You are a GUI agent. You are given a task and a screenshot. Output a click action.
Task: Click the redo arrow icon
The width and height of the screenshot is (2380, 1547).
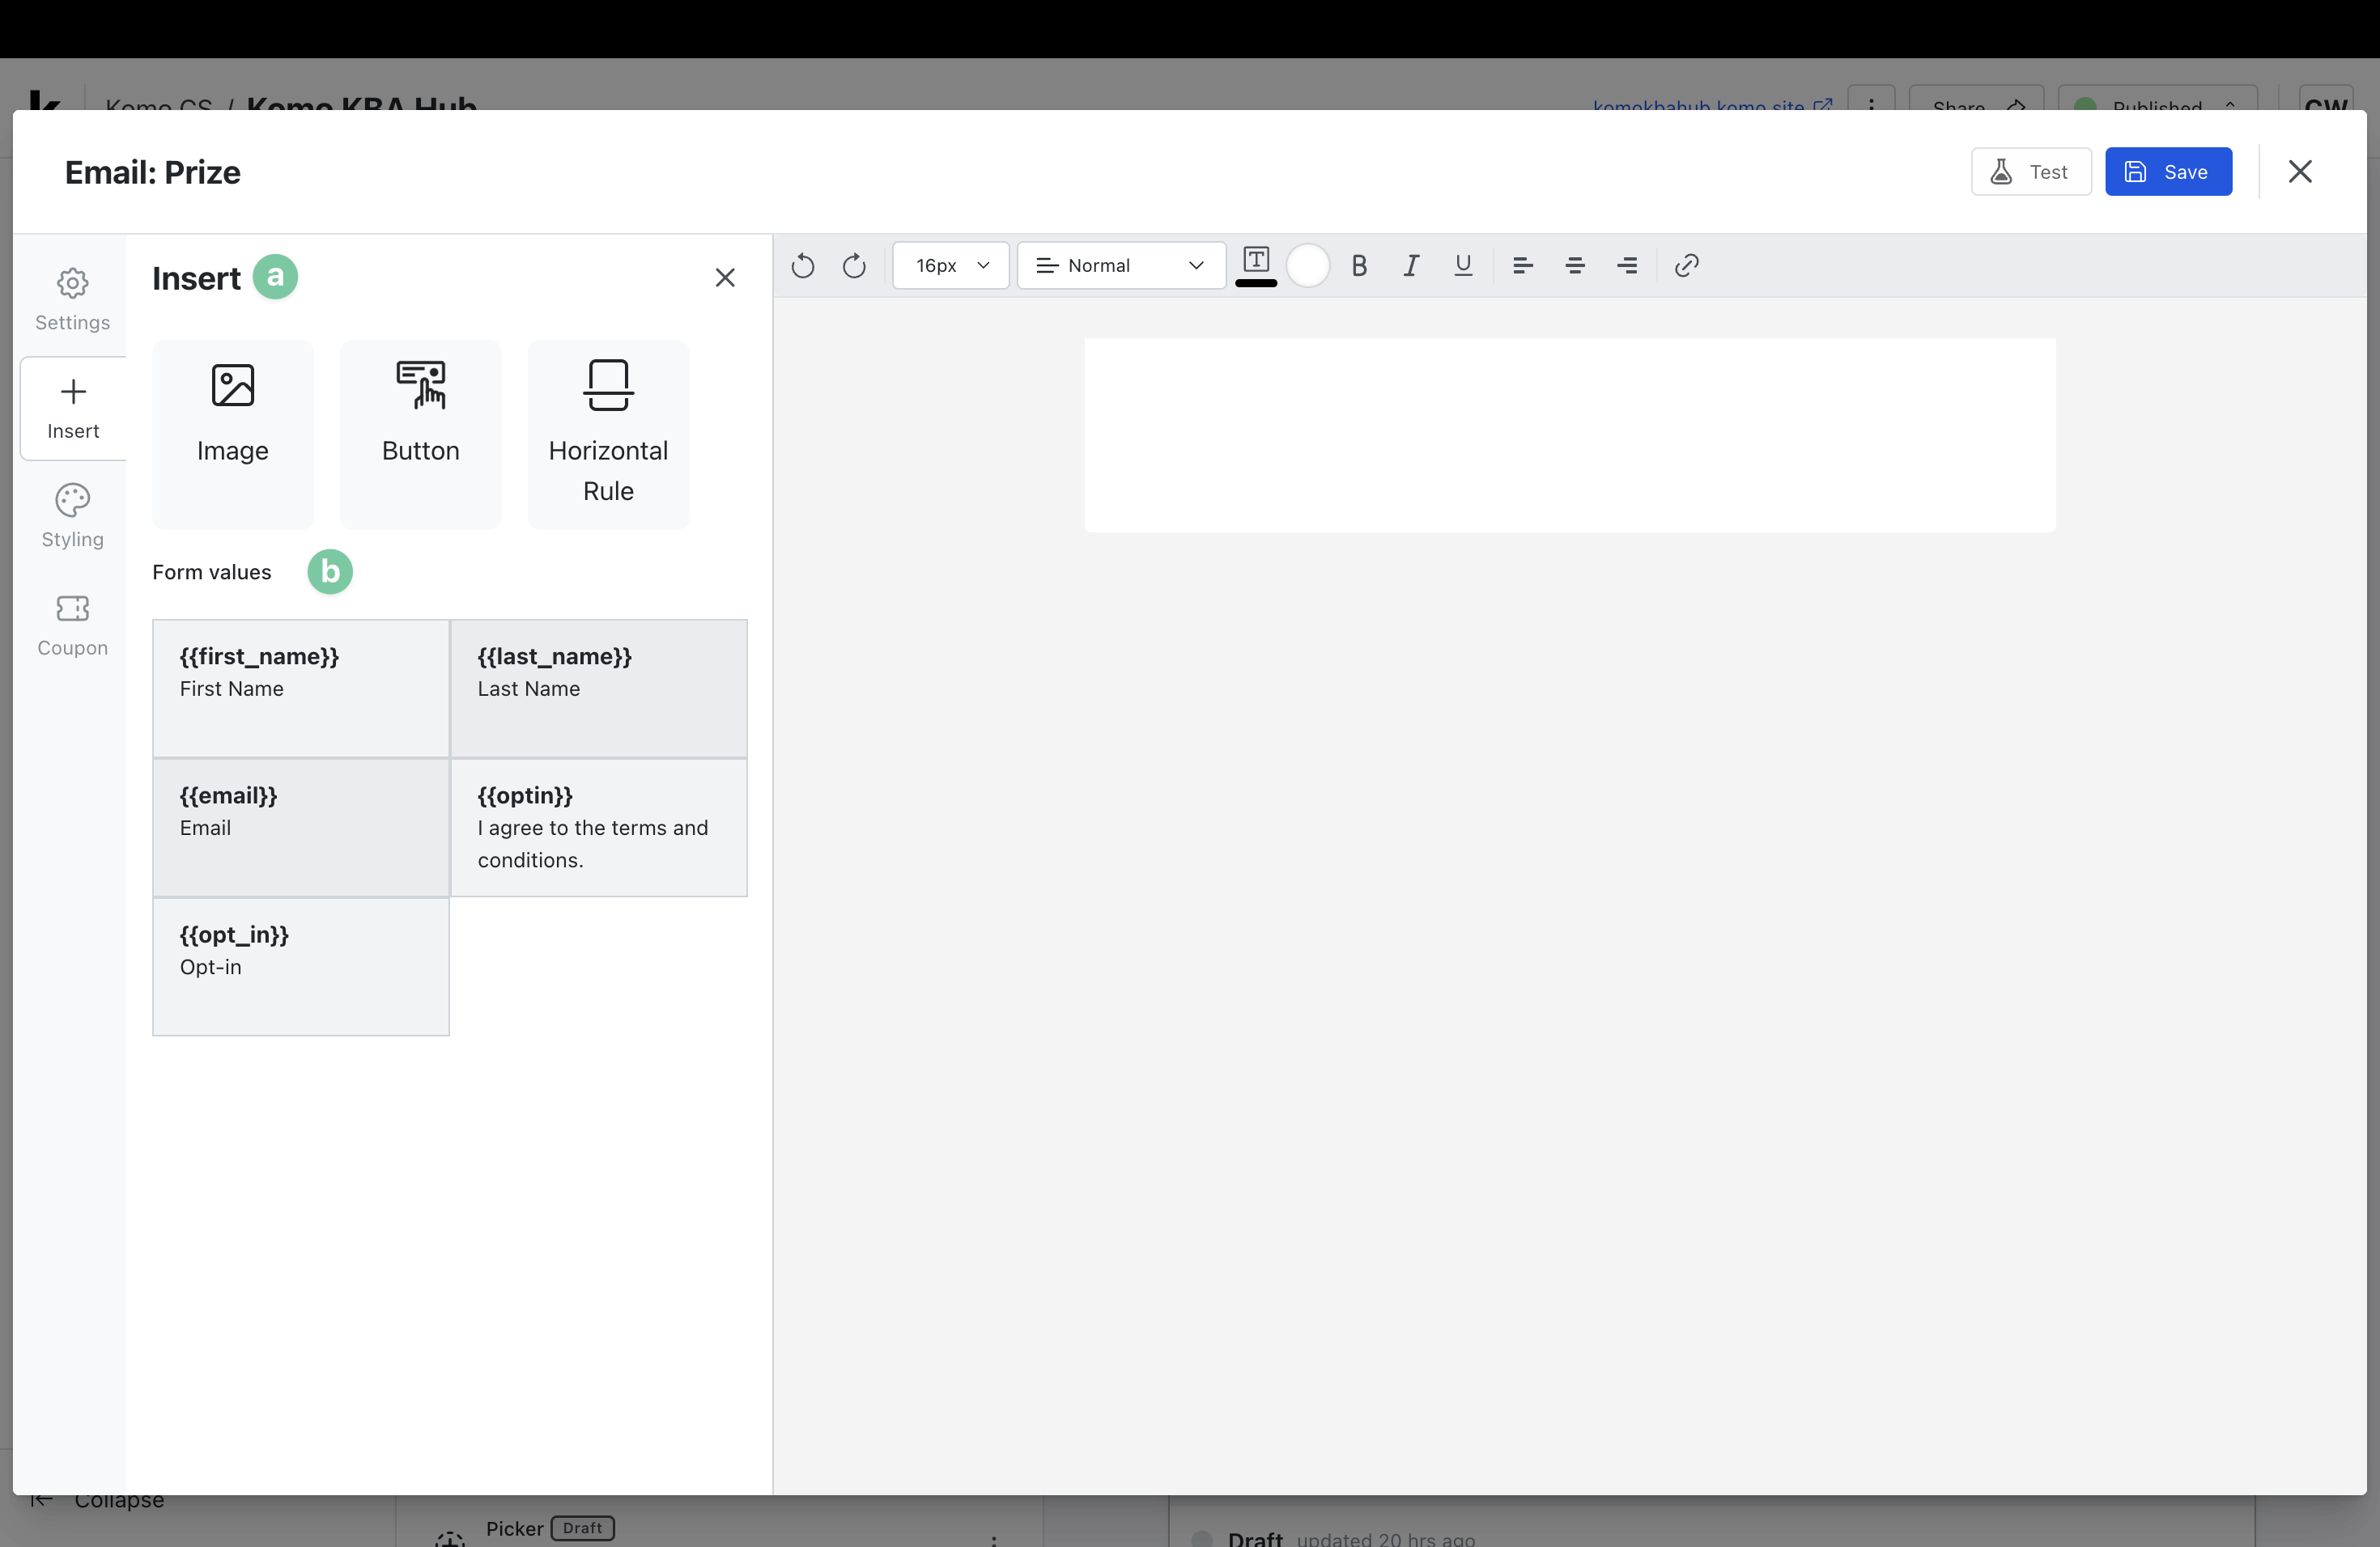pyautogui.click(x=854, y=266)
